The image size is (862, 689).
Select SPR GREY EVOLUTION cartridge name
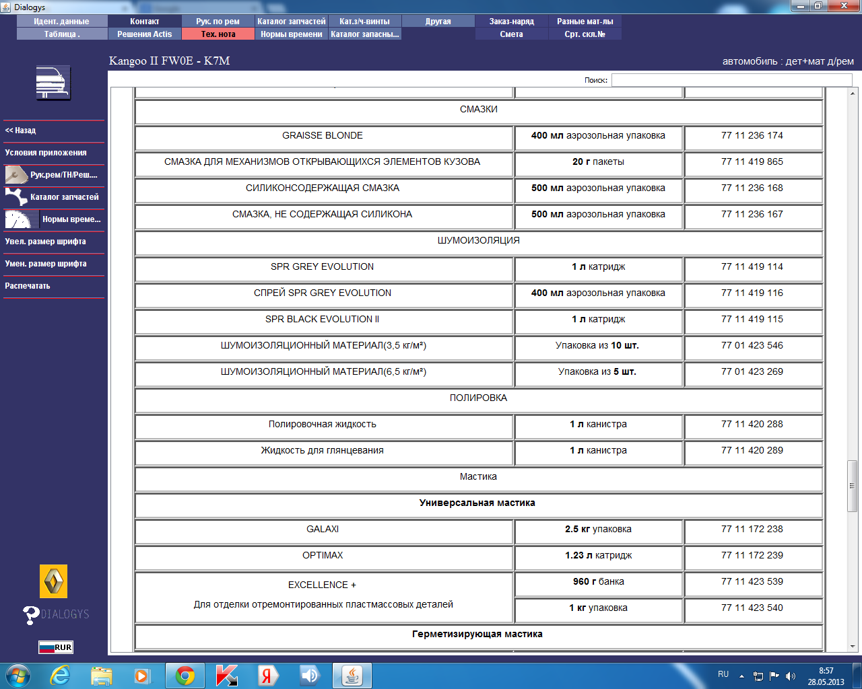tap(323, 267)
